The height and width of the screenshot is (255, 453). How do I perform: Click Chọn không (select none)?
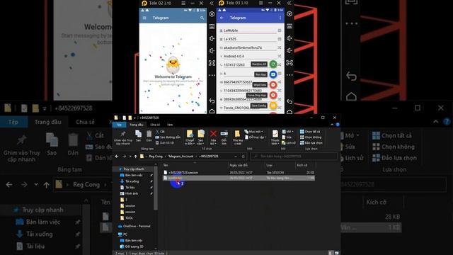click(x=311, y=137)
